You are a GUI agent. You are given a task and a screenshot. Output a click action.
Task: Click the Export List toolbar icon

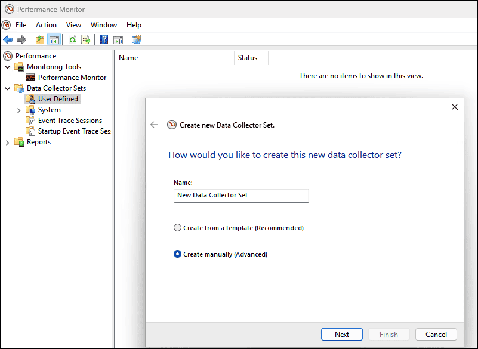[86, 39]
